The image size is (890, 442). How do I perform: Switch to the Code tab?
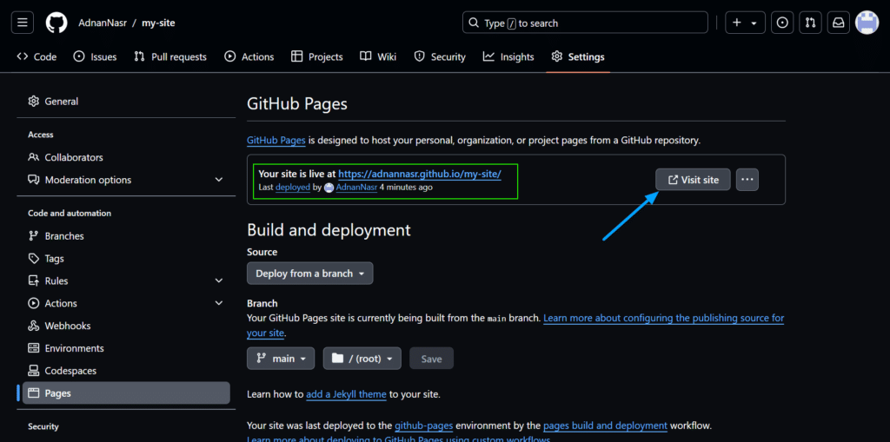[x=37, y=56]
